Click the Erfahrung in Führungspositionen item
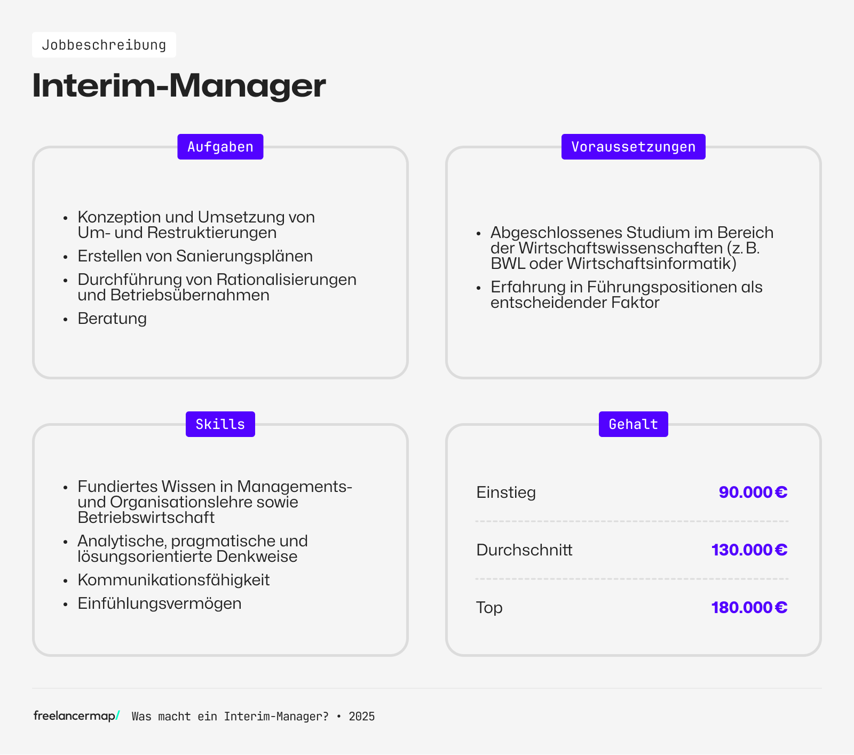854x755 pixels. click(626, 295)
